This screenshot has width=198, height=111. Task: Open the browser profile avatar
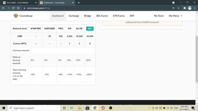pos(190,8)
